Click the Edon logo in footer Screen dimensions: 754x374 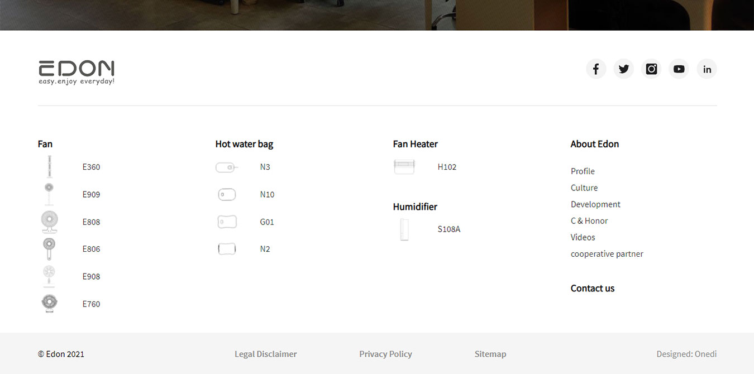pyautogui.click(x=77, y=73)
